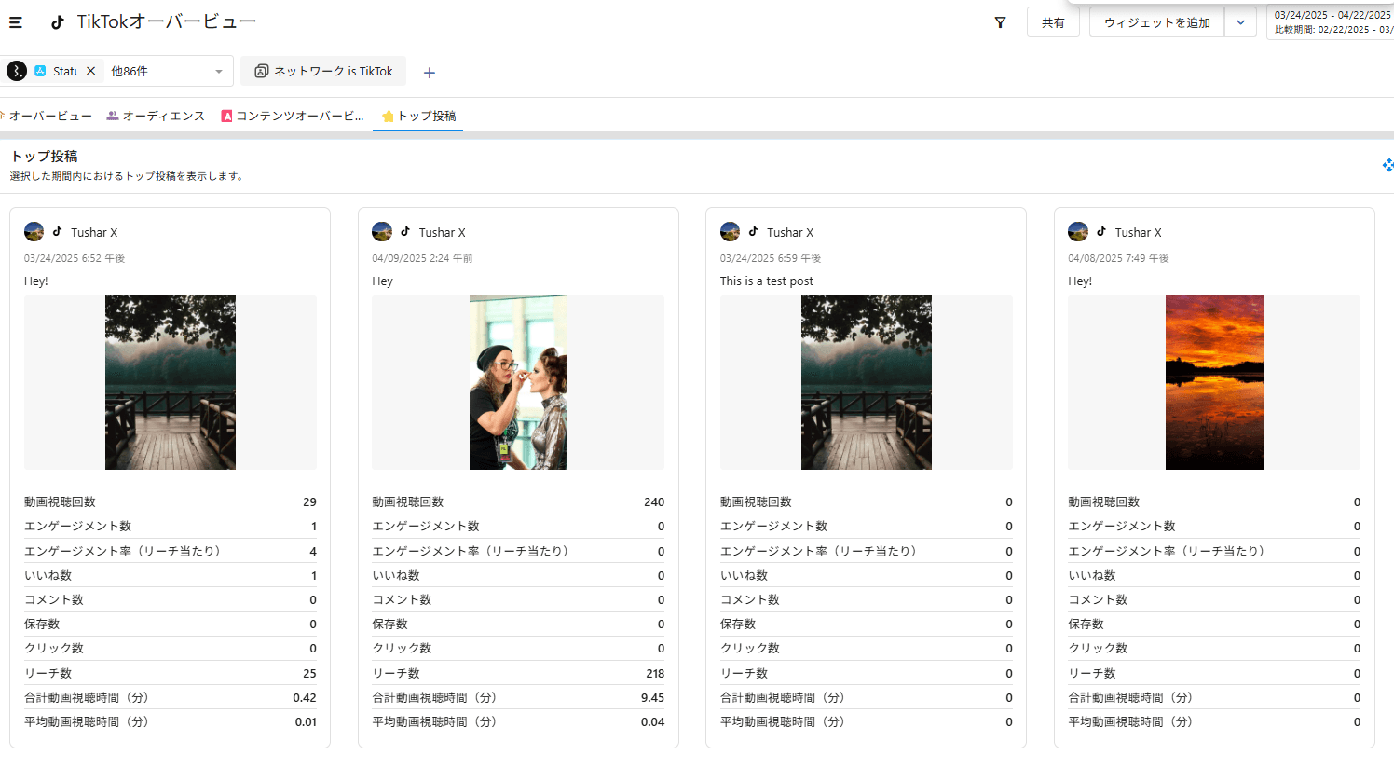Remove the Statu account filter chip
Viewport: 1394px width, 782px height.
[91, 71]
